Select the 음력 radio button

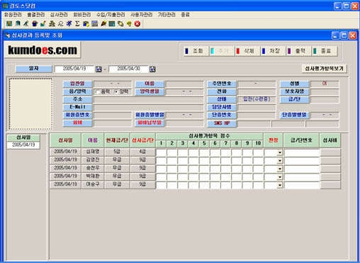pyautogui.click(x=98, y=92)
